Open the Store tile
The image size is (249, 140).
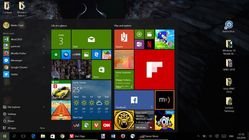[101, 69]
